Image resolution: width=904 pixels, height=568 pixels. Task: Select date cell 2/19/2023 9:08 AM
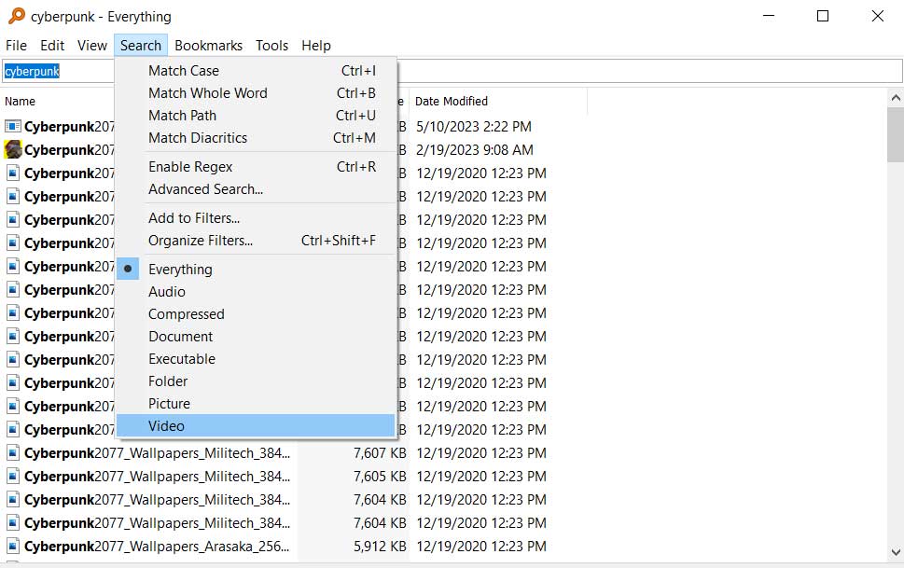(x=475, y=150)
